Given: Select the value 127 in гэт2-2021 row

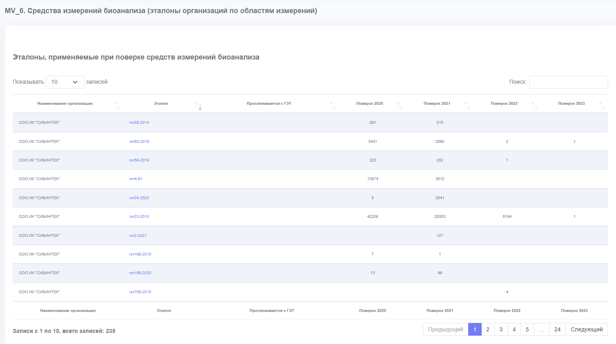Looking at the screenshot, I should (440, 236).
